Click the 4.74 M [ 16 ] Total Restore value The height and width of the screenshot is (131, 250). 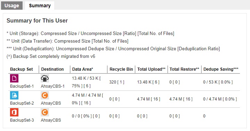tap(181, 99)
